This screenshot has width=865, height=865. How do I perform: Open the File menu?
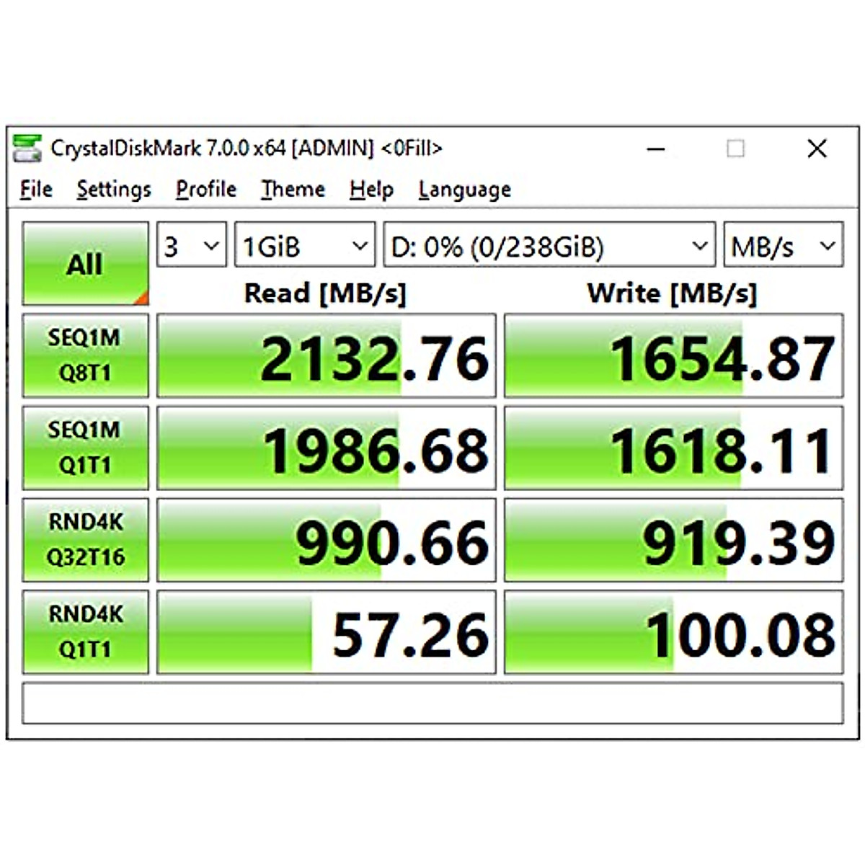36,189
